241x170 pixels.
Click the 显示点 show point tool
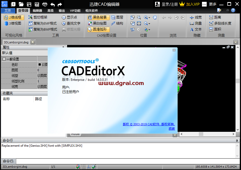tap(69, 17)
